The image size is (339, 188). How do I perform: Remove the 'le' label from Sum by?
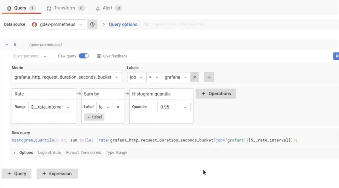tap(118, 107)
